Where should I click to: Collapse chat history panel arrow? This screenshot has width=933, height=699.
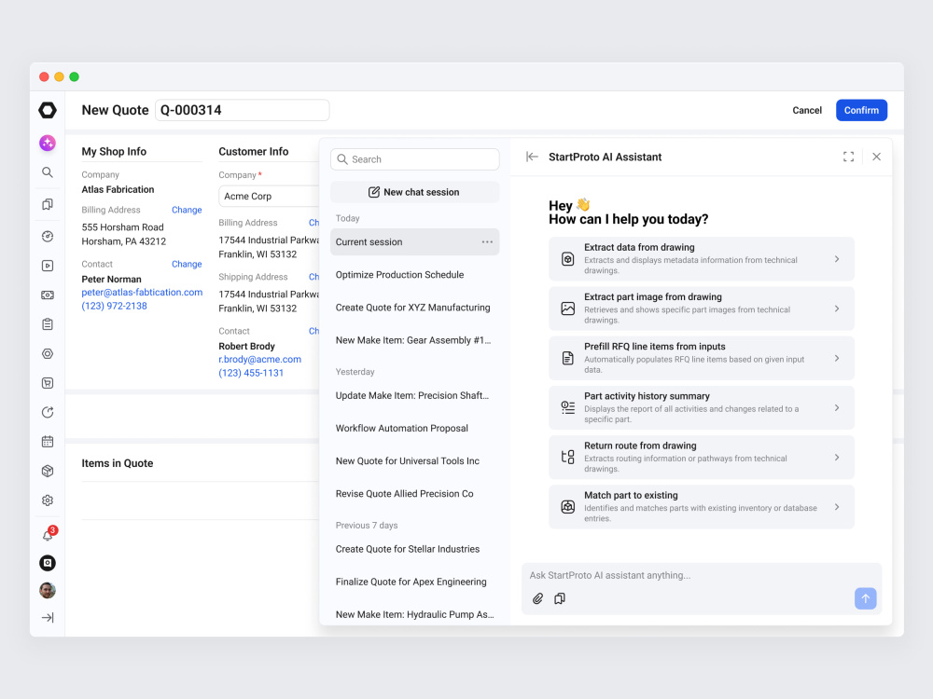(x=532, y=157)
